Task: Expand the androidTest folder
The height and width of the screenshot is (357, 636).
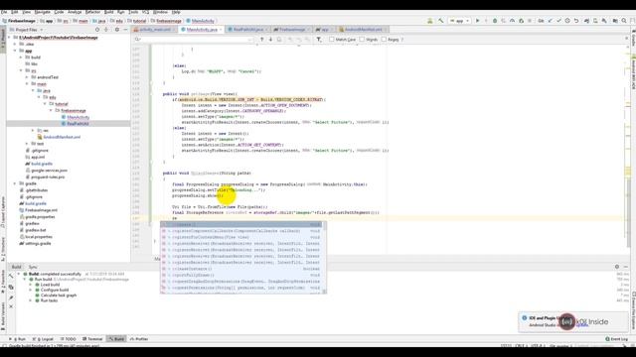Action: (27, 77)
